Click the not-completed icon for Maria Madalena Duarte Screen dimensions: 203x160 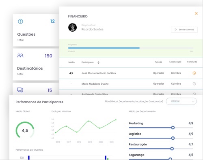tap(194, 84)
